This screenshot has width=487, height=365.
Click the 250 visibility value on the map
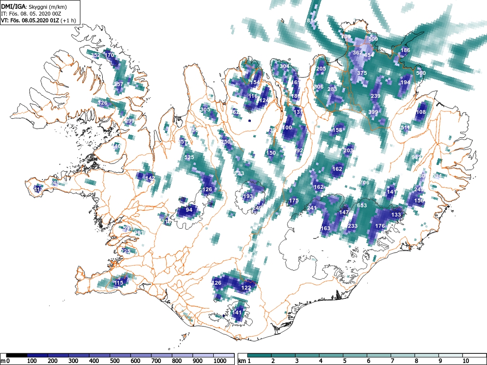pyautogui.click(x=225, y=142)
